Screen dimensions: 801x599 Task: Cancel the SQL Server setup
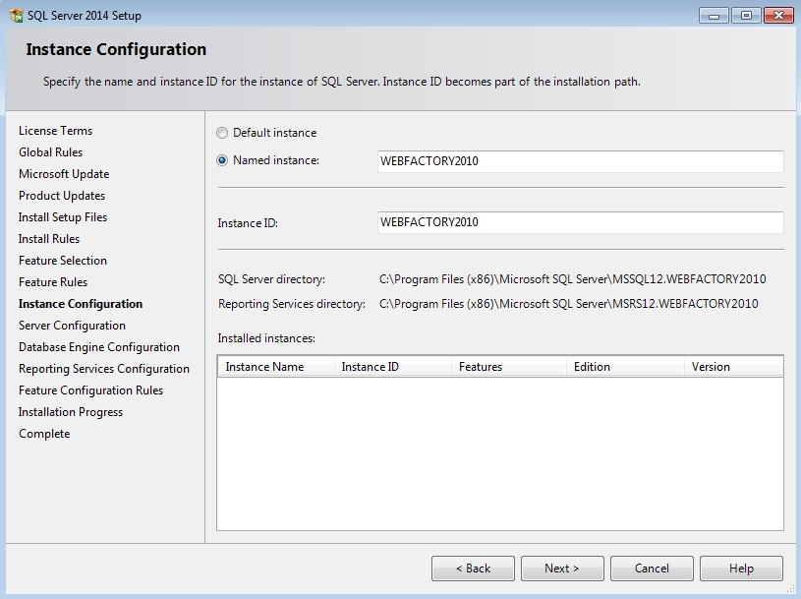652,569
